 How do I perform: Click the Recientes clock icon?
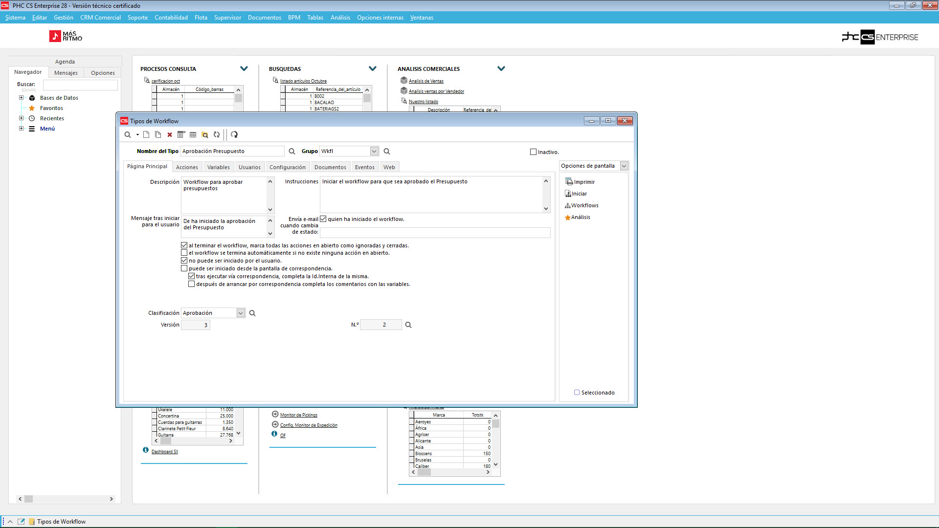click(x=32, y=118)
